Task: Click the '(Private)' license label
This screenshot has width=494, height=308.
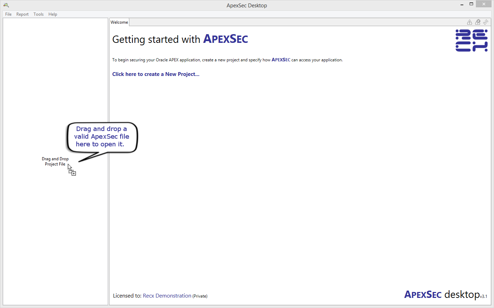Action: [200, 296]
